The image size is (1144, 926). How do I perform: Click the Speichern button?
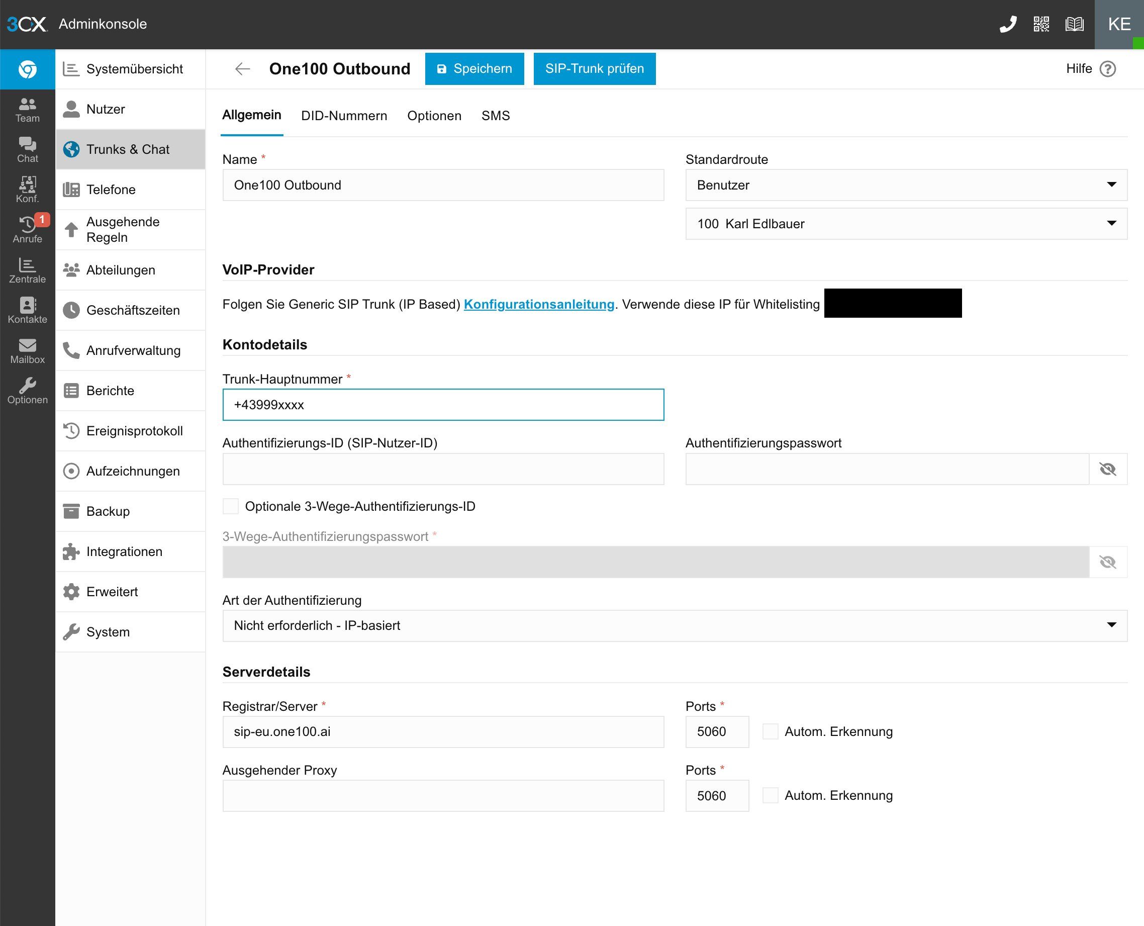474,69
